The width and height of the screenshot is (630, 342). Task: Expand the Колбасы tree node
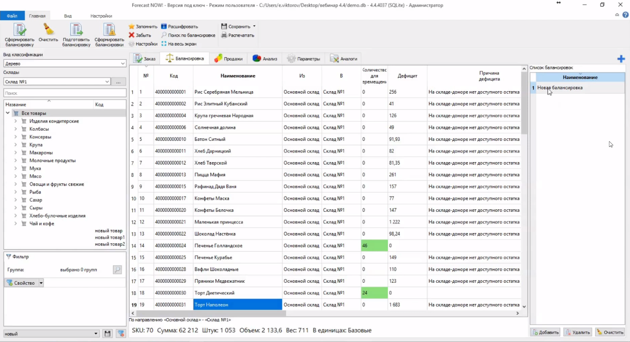coord(16,129)
